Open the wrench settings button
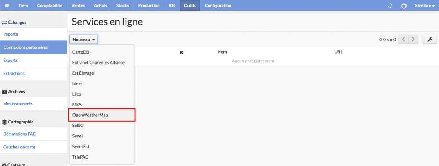 pyautogui.click(x=429, y=40)
